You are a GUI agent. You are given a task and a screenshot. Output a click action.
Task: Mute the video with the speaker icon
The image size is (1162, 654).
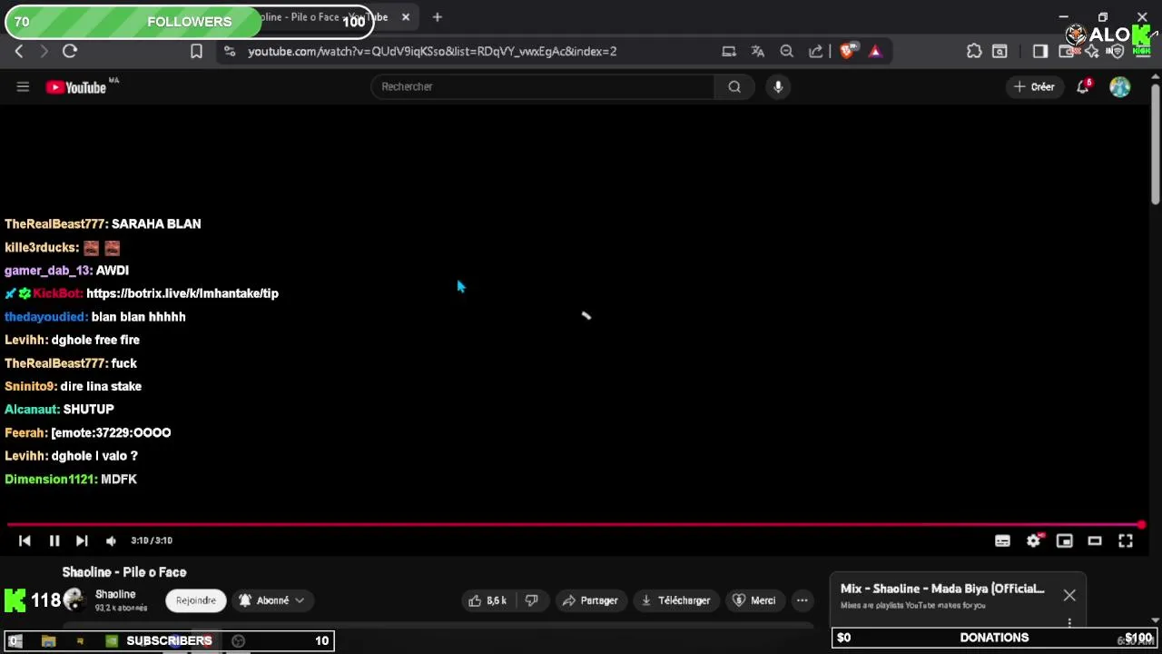[111, 540]
